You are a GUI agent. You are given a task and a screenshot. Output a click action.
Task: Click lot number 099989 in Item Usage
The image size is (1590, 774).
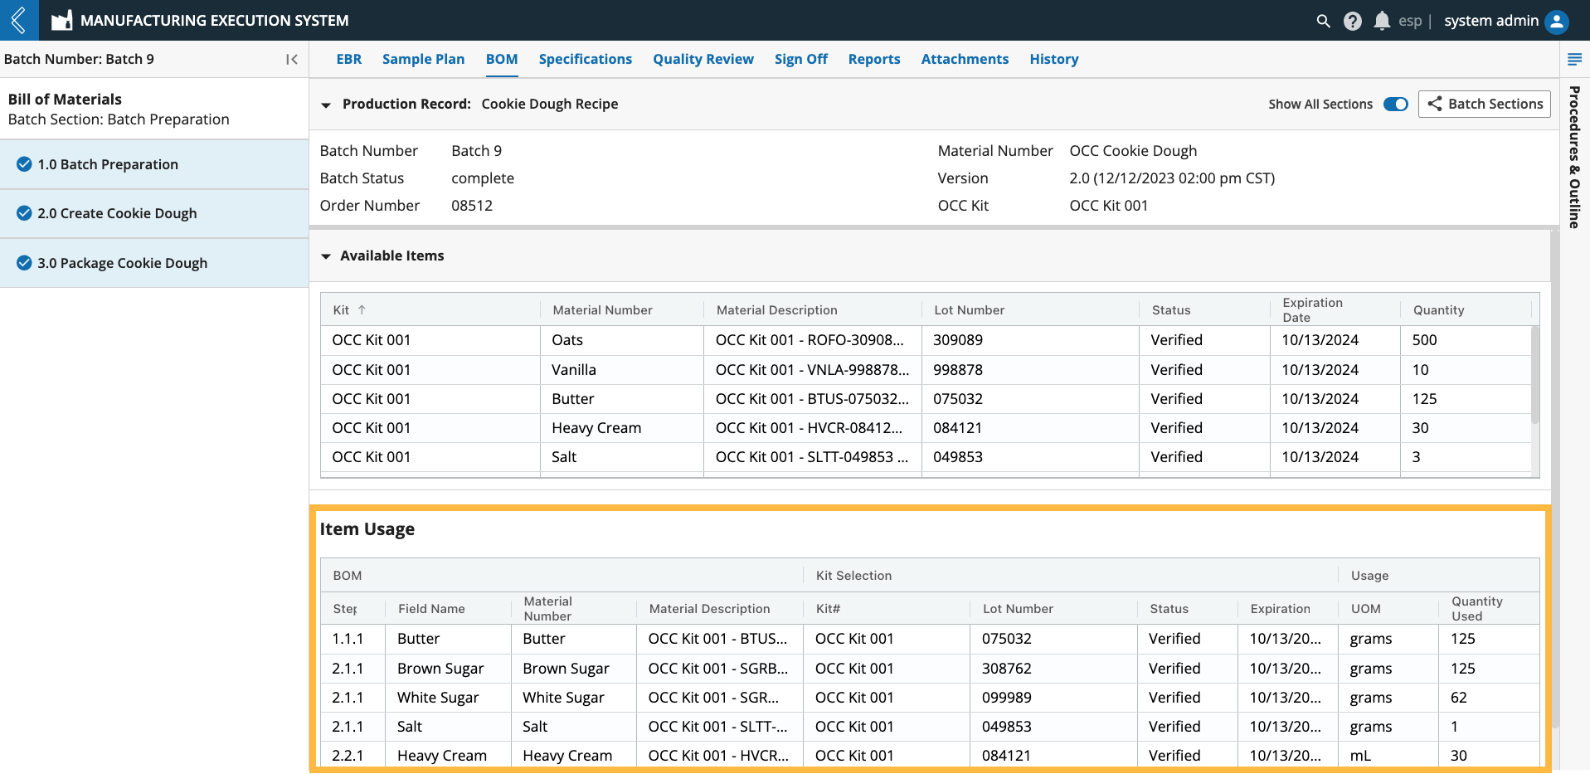pos(1006,698)
